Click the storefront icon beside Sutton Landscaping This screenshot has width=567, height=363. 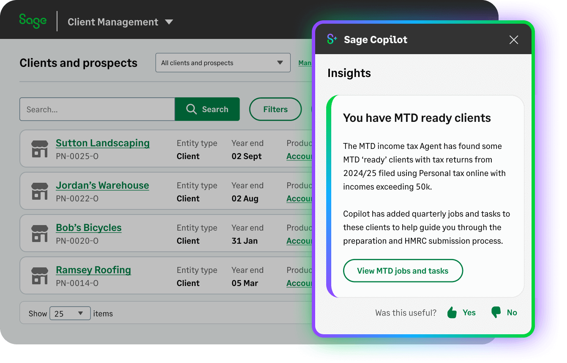39,148
